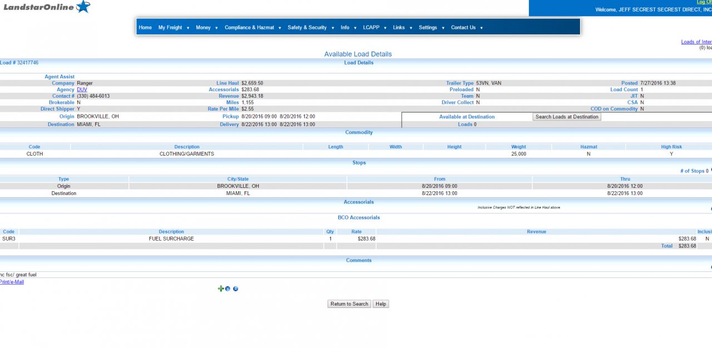Click the blue double-down arrow icon
The image size is (712, 348).
pyautogui.click(x=228, y=289)
